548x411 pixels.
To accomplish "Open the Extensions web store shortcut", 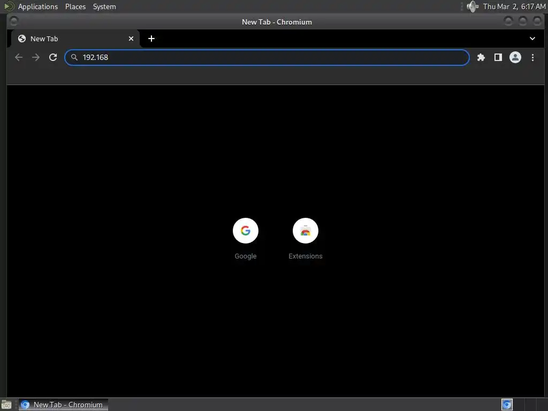I will point(306,231).
